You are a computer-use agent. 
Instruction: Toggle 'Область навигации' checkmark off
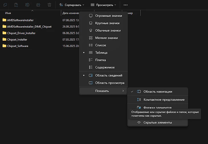click(x=158, y=92)
